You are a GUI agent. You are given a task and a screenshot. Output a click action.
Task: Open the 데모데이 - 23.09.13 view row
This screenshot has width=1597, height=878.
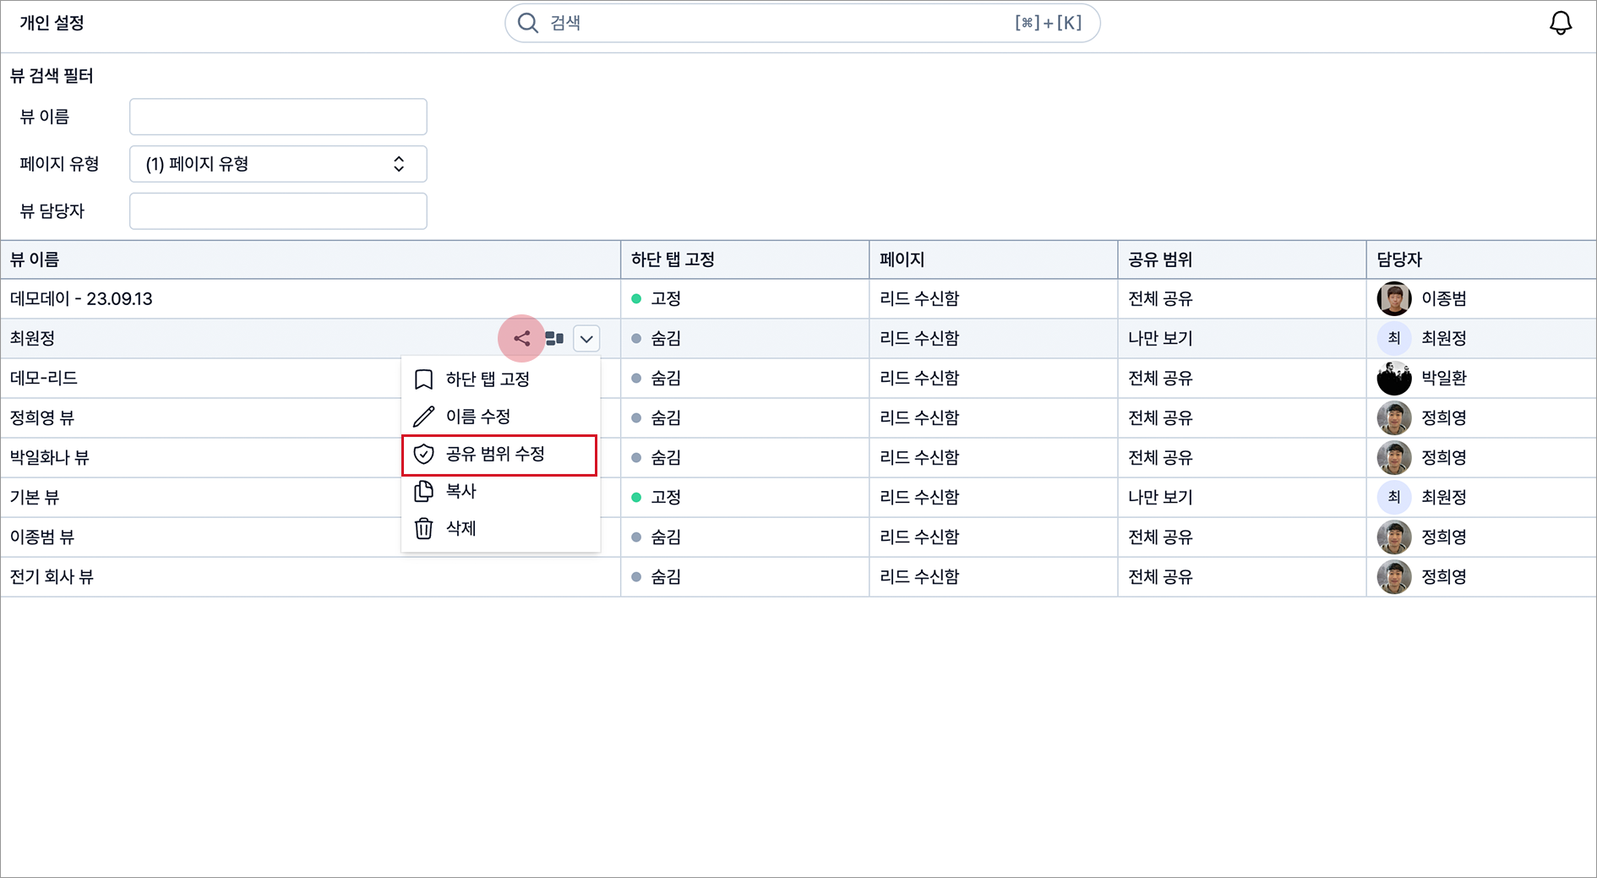[x=311, y=298]
